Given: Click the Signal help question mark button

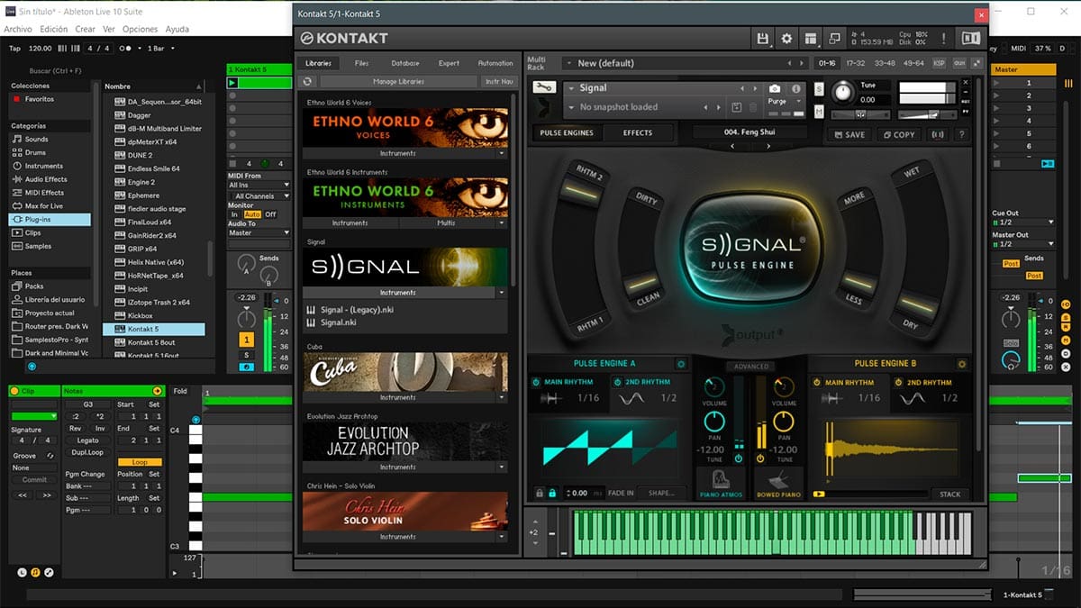Looking at the screenshot, I should (962, 134).
